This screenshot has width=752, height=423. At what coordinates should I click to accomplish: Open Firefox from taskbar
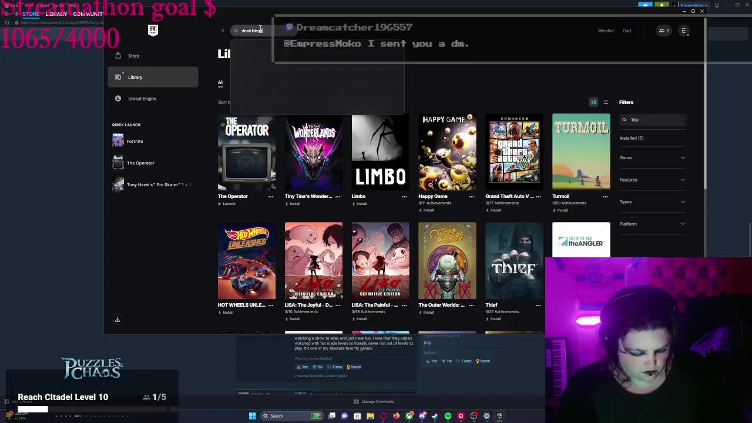pos(397,416)
